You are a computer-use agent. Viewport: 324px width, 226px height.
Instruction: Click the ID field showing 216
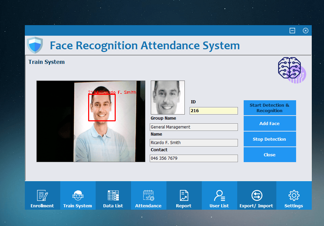click(x=214, y=111)
